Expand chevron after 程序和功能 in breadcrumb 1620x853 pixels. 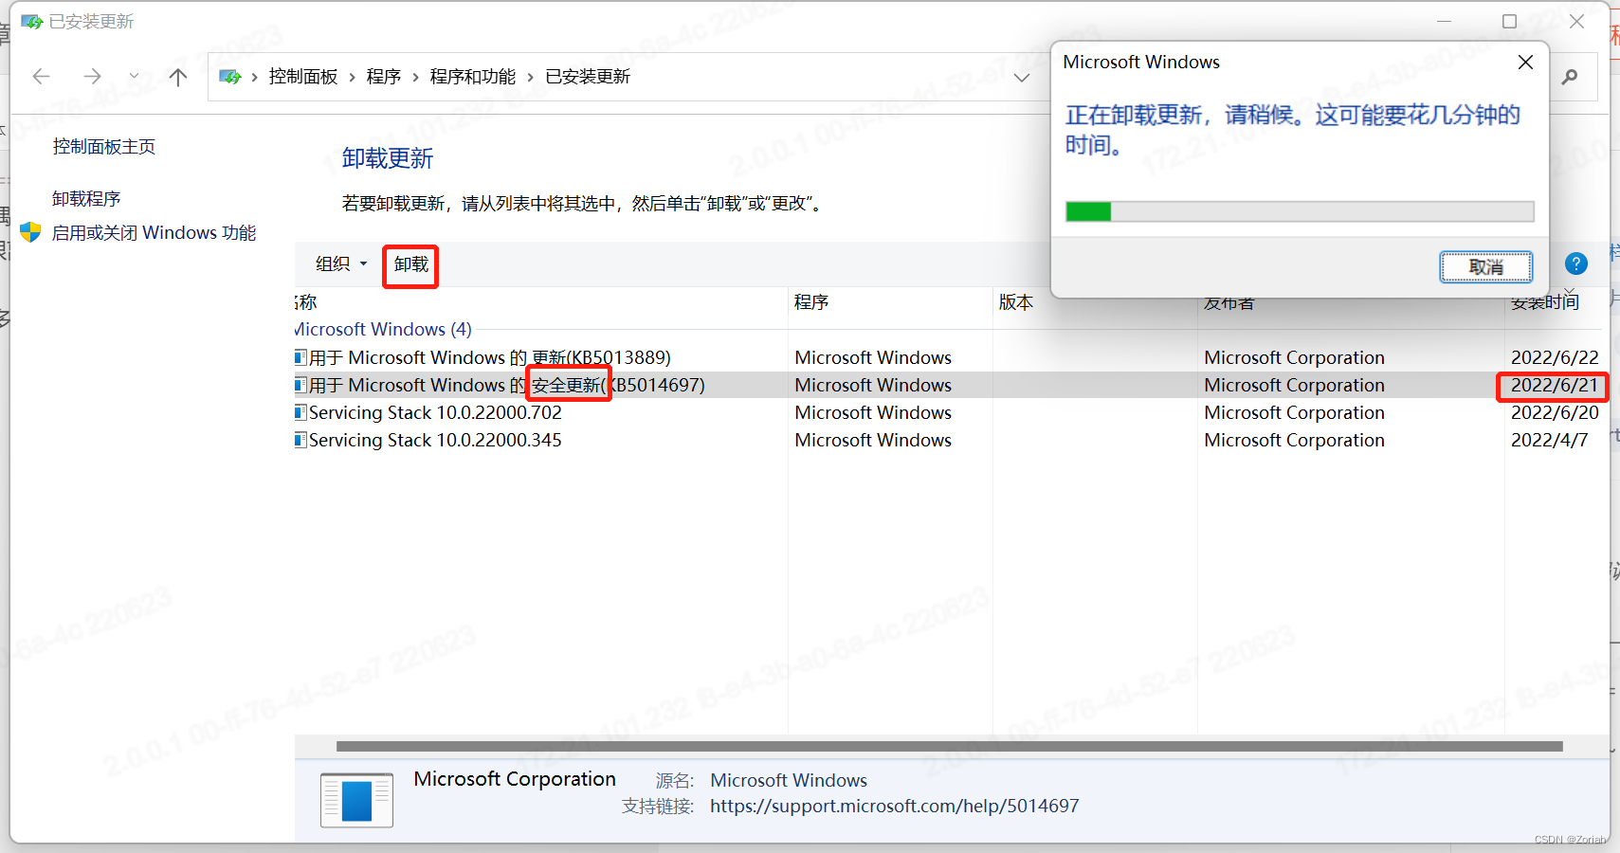pyautogui.click(x=531, y=78)
